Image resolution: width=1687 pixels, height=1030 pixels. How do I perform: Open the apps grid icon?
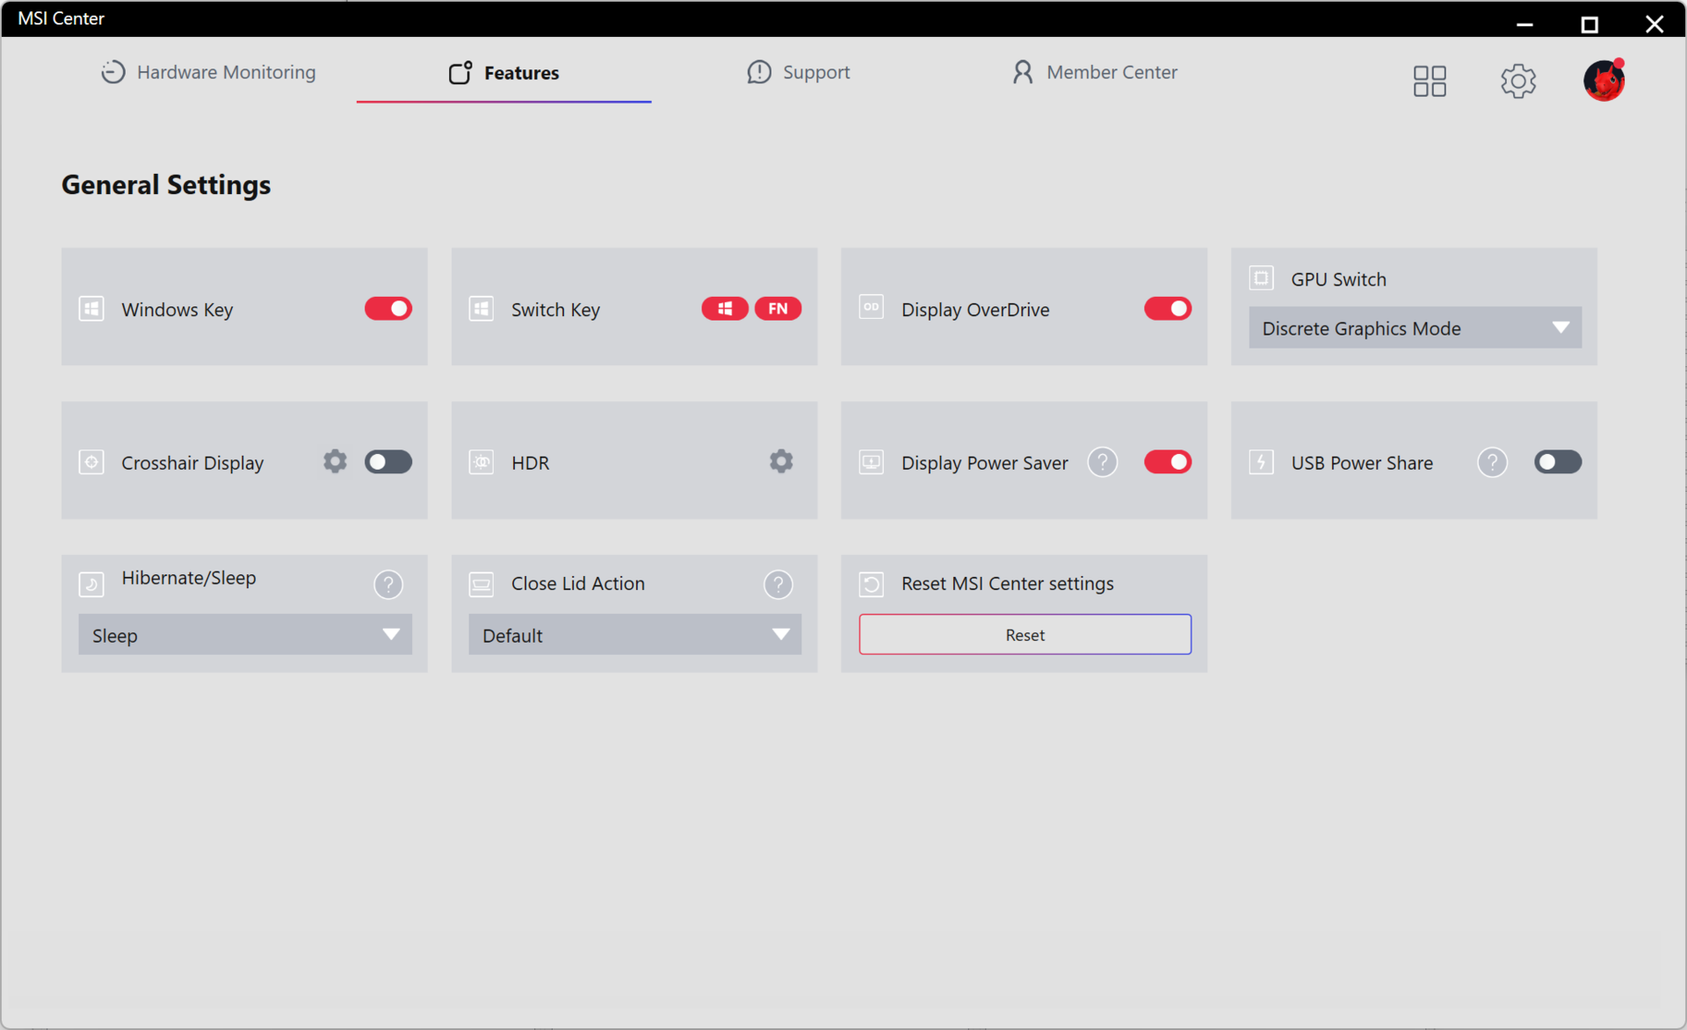[x=1429, y=81]
